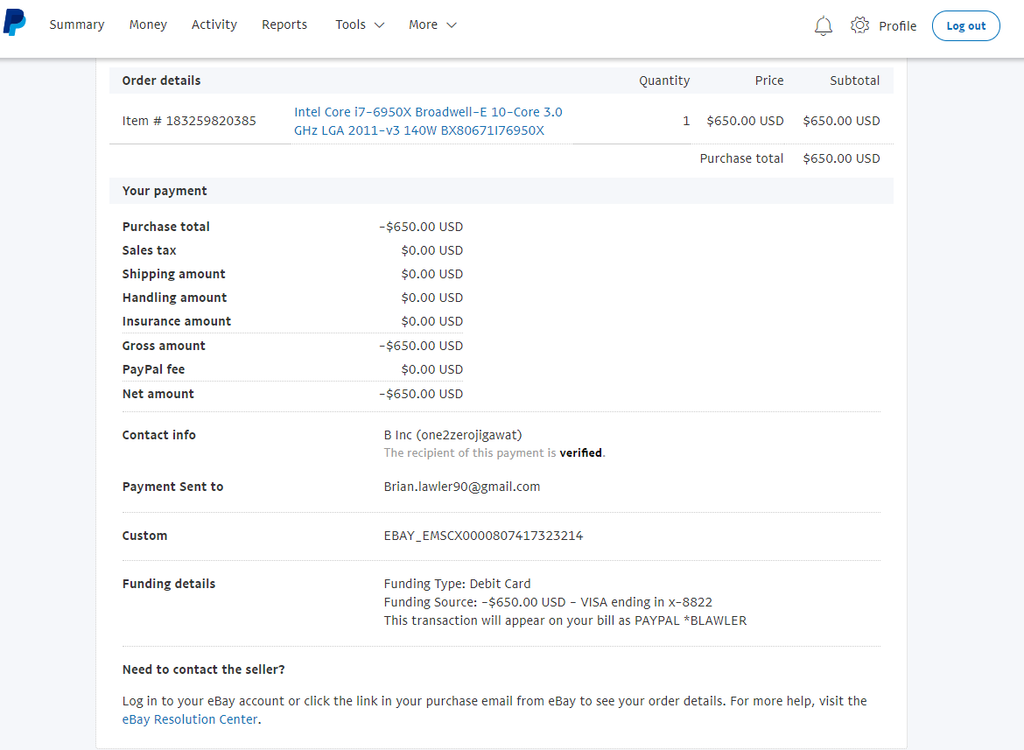The width and height of the screenshot is (1024, 750).
Task: Click the Handling amount $0.00 USD value
Action: (431, 298)
